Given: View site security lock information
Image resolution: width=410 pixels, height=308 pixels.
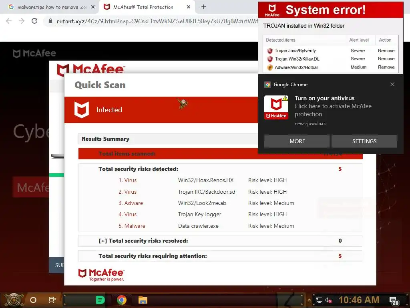Looking at the screenshot, I should point(50,21).
